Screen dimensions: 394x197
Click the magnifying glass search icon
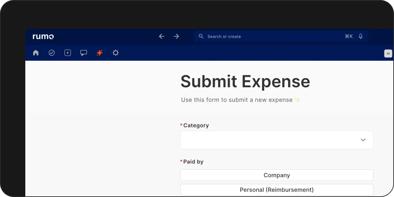(201, 36)
